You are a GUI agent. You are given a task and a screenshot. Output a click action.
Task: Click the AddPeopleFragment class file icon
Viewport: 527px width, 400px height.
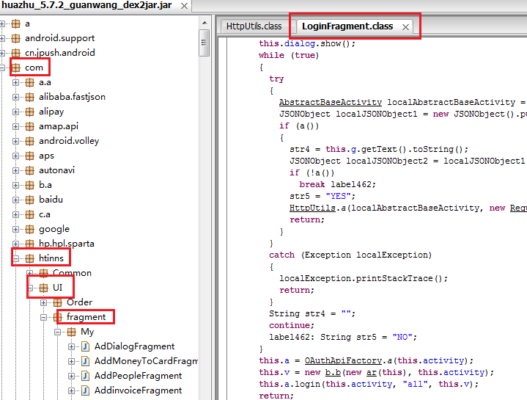coord(85,376)
